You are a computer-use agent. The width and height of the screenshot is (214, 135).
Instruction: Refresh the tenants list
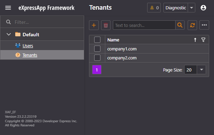[192, 25]
